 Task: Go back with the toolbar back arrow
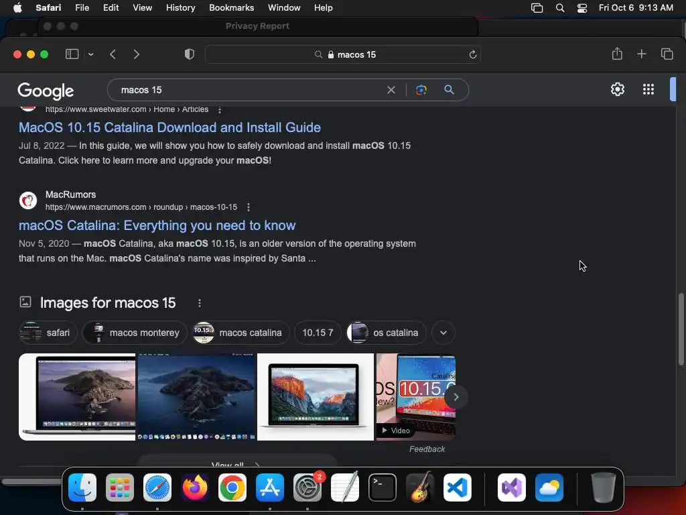pyautogui.click(x=113, y=54)
